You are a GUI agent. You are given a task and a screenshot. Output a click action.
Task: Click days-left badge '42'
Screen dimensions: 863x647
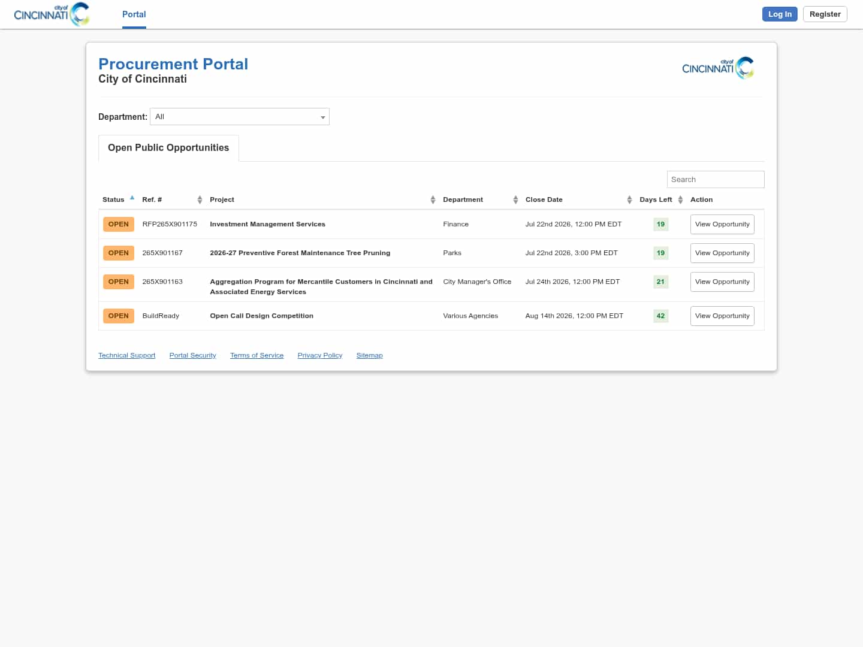660,316
